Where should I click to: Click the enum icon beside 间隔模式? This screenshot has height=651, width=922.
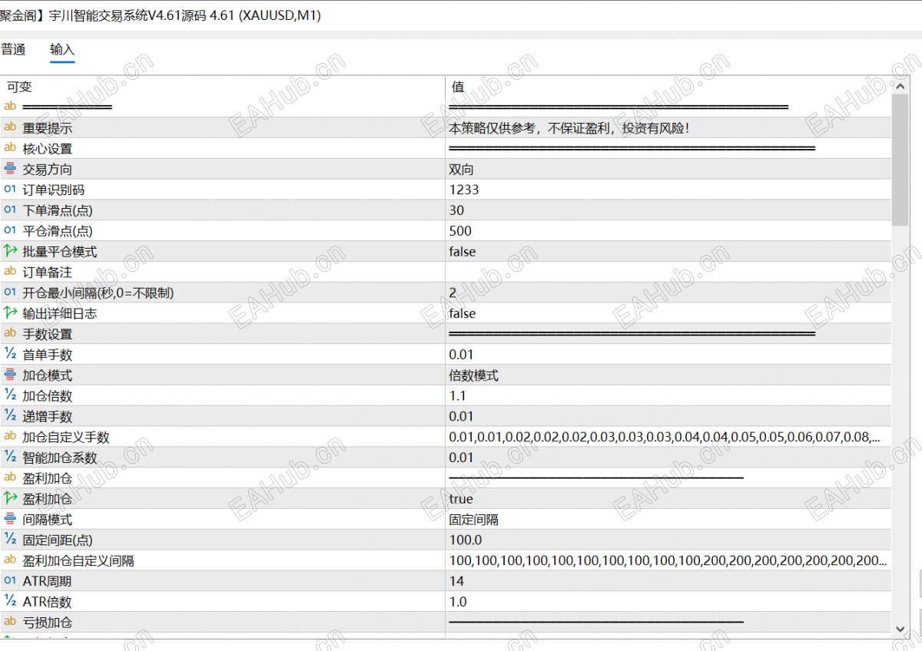pos(10,519)
